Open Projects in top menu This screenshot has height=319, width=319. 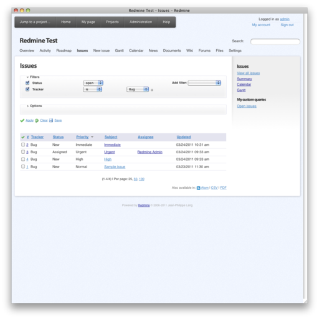112,22
